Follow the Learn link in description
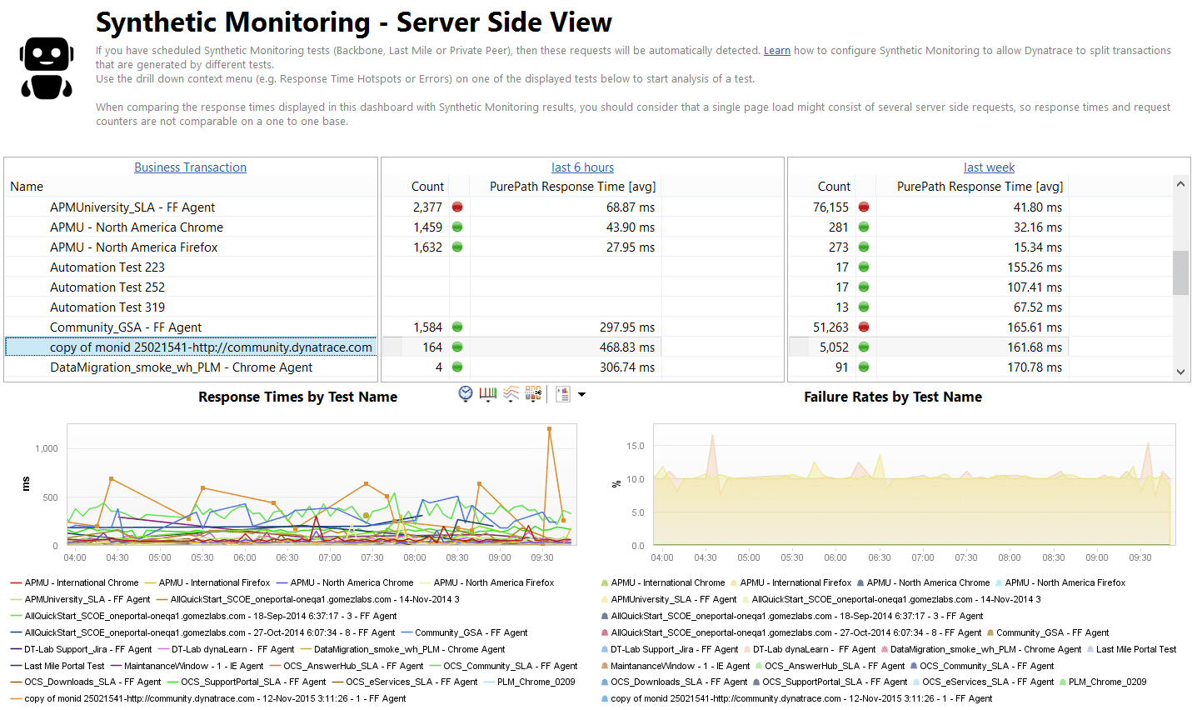This screenshot has width=1192, height=710. click(777, 51)
